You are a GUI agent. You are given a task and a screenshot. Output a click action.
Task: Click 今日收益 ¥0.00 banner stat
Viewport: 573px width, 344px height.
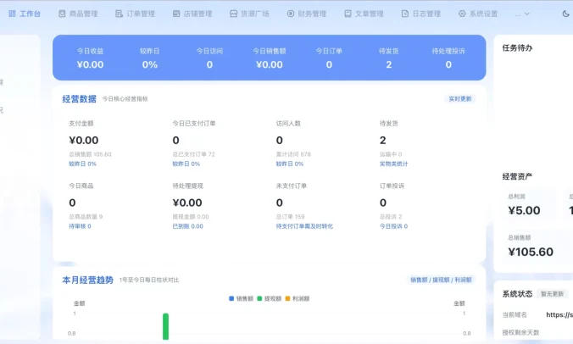point(90,58)
